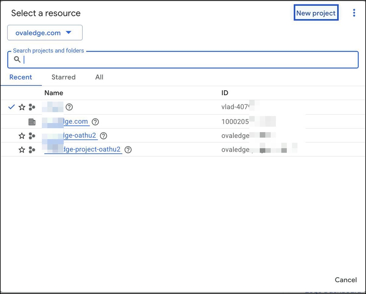Focus the Search projects and folders field

tap(187, 60)
